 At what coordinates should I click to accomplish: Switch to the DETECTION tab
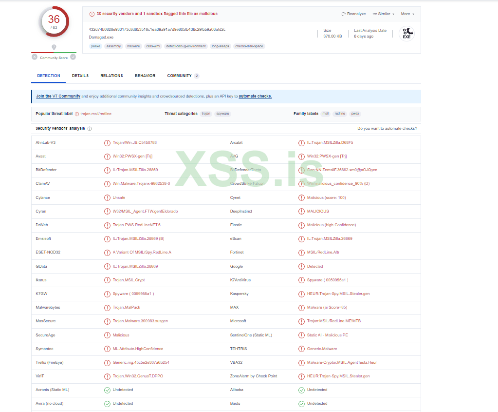49,76
